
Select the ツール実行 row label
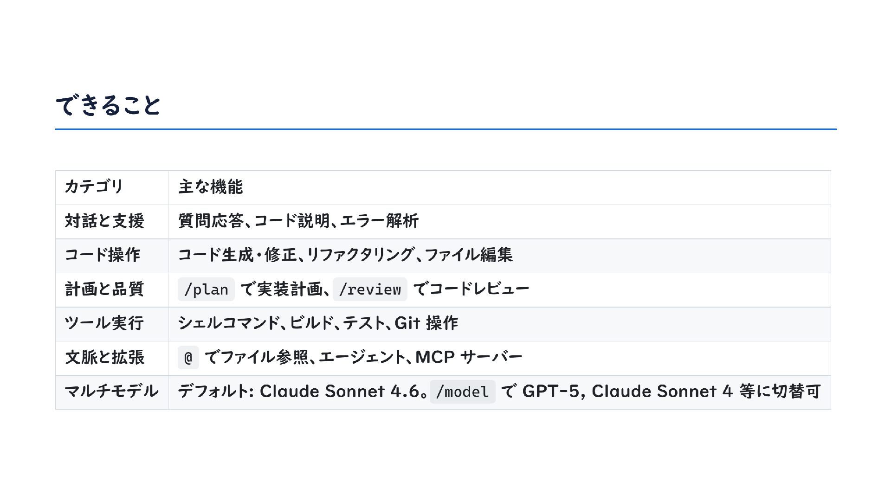tap(104, 323)
